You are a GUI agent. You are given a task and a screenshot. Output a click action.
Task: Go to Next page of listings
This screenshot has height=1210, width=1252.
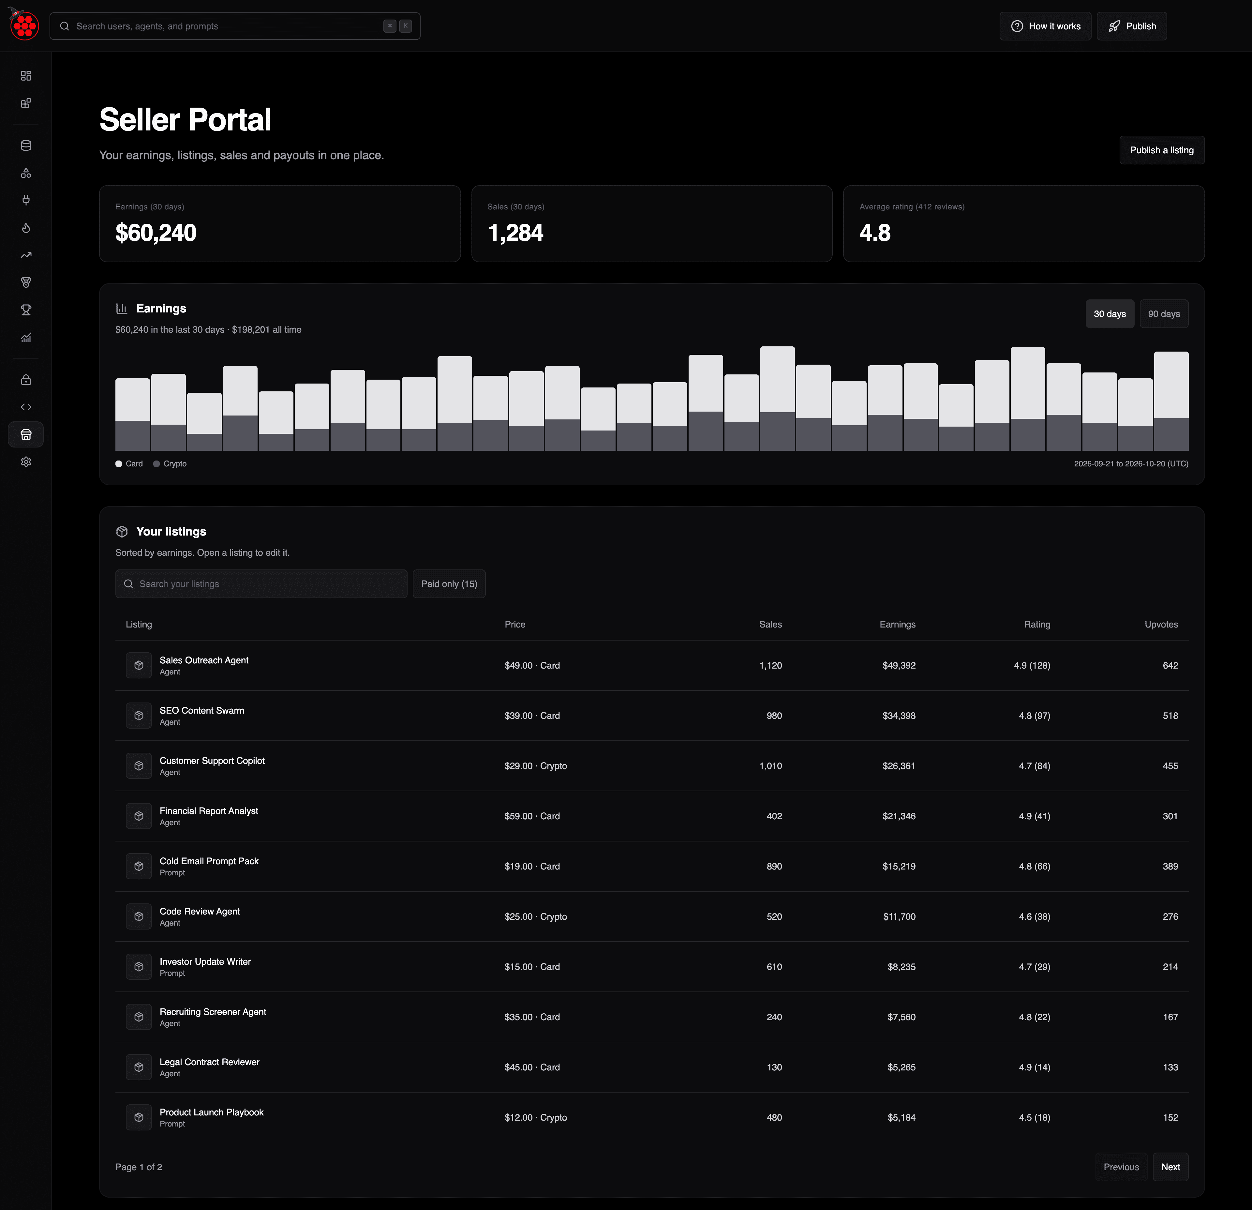click(1170, 1167)
